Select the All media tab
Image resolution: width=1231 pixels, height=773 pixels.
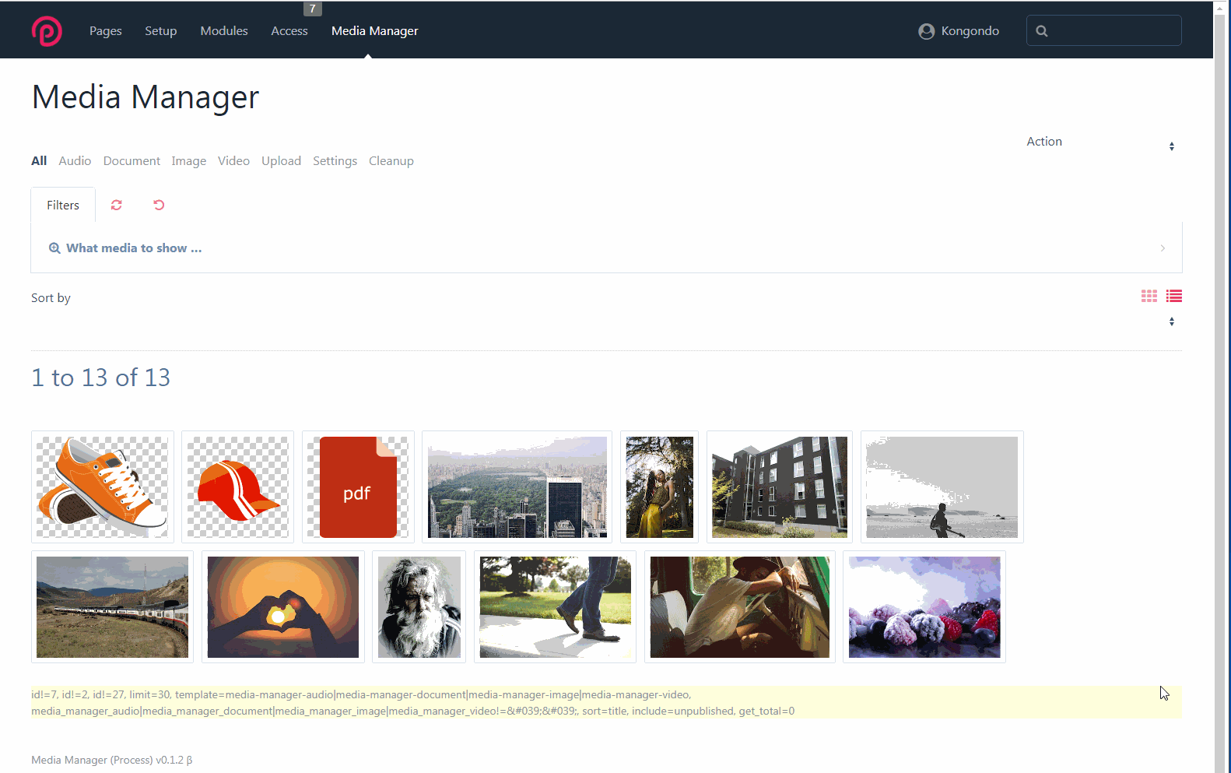(x=39, y=161)
